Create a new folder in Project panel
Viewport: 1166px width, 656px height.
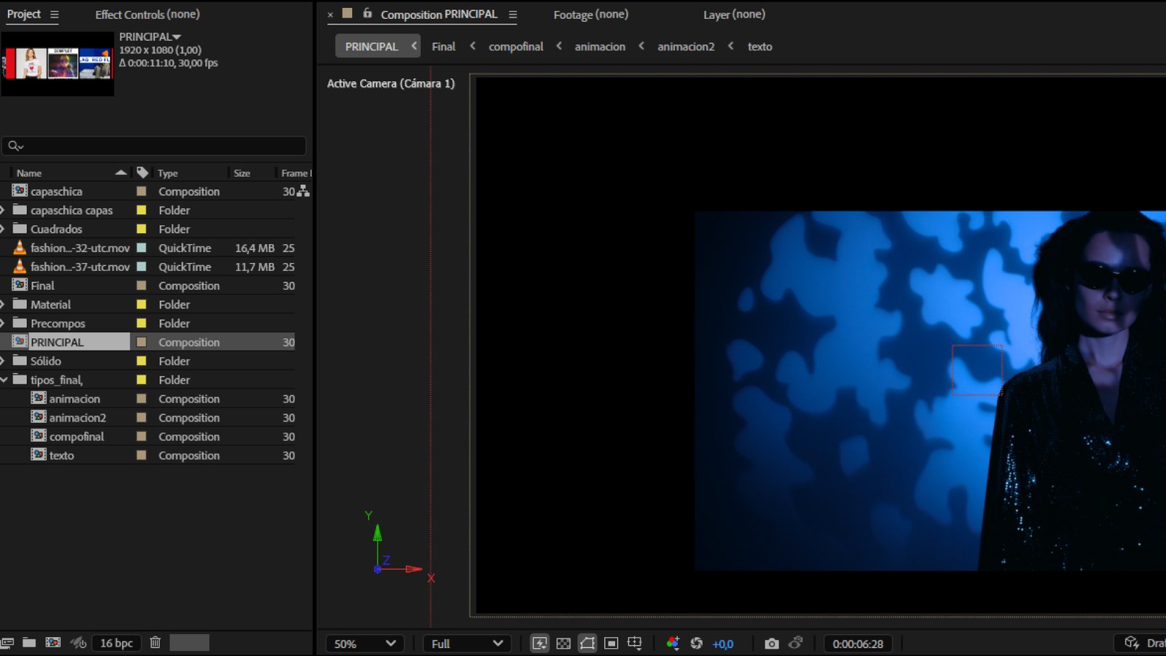(x=29, y=643)
